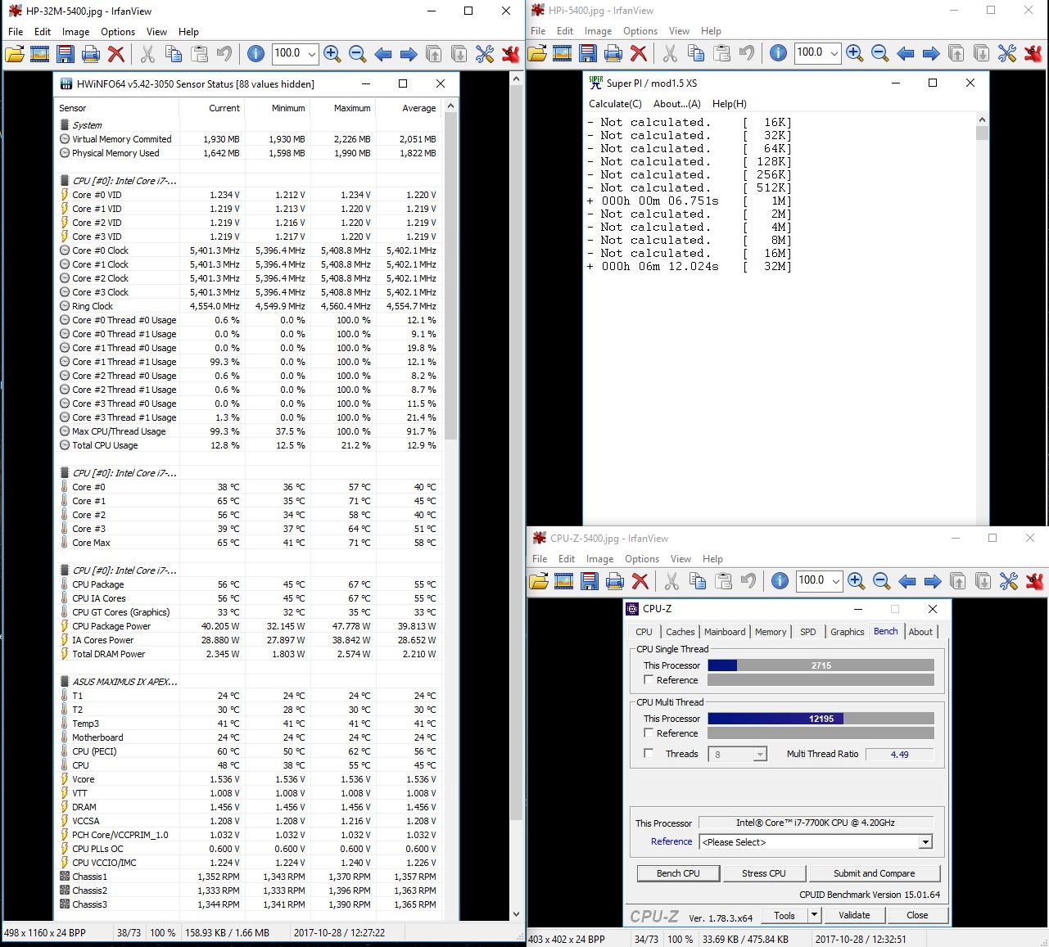Viewport: 1049px width, 947px height.
Task: Zoom in magnifier in HP-32M-5400.jpg window
Action: click(x=332, y=54)
